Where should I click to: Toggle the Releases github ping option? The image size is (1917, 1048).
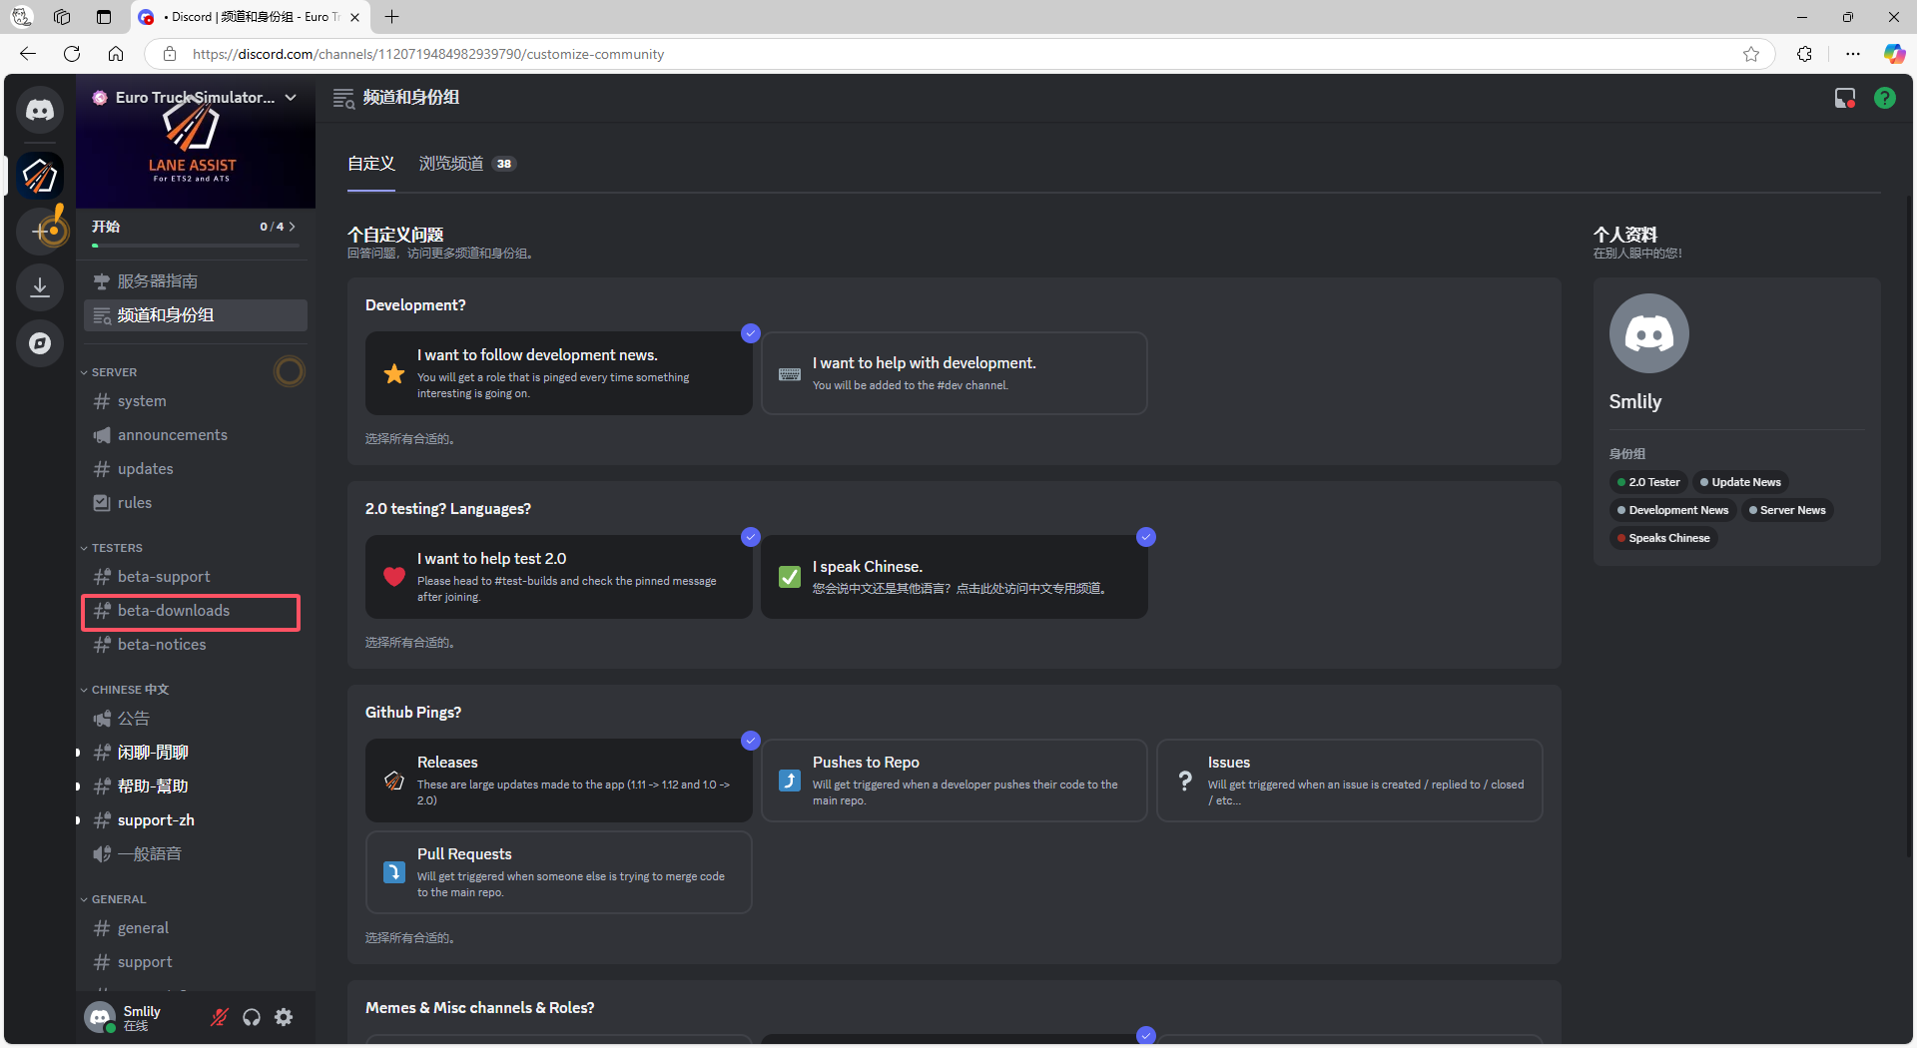coord(559,781)
